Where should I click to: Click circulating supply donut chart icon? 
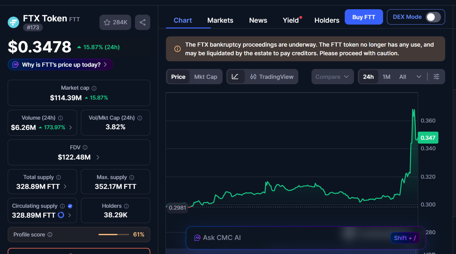point(61,215)
